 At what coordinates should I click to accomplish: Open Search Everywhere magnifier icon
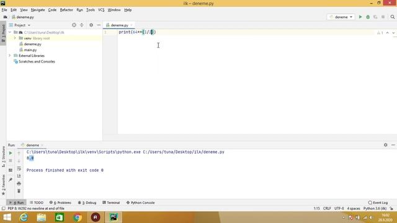[393, 17]
